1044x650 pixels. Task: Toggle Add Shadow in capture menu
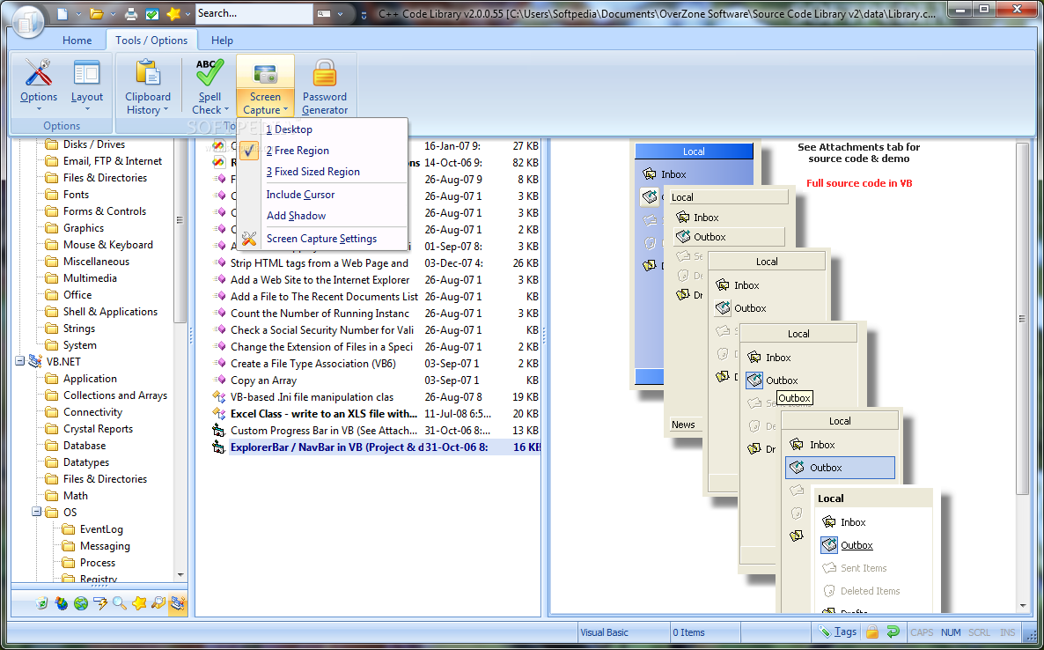coord(323,216)
